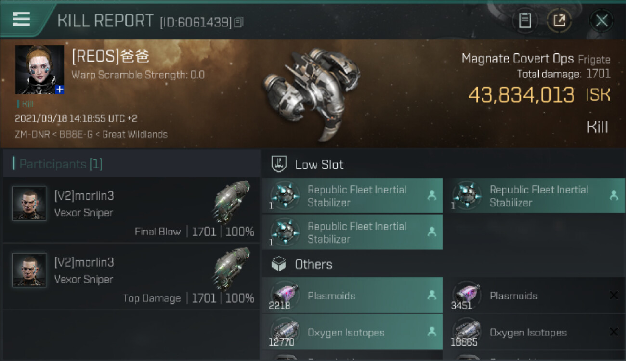Click the pilot icon on right Inertial Stabilizer

pyautogui.click(x=613, y=195)
